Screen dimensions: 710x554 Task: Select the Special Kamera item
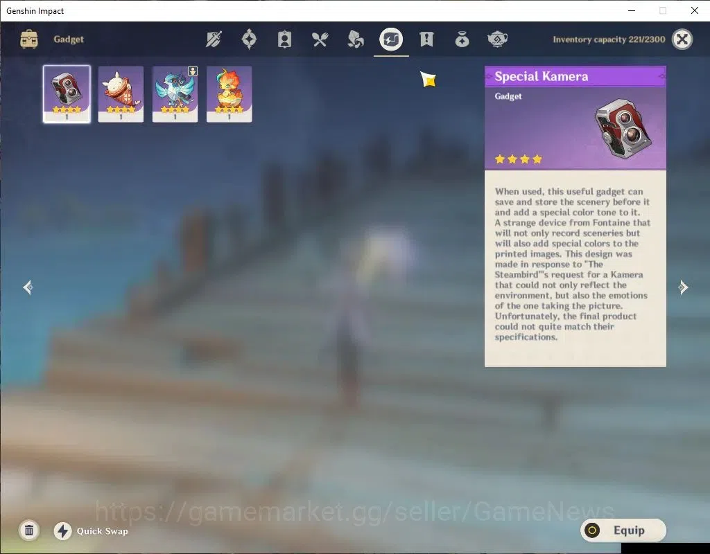pyautogui.click(x=67, y=94)
